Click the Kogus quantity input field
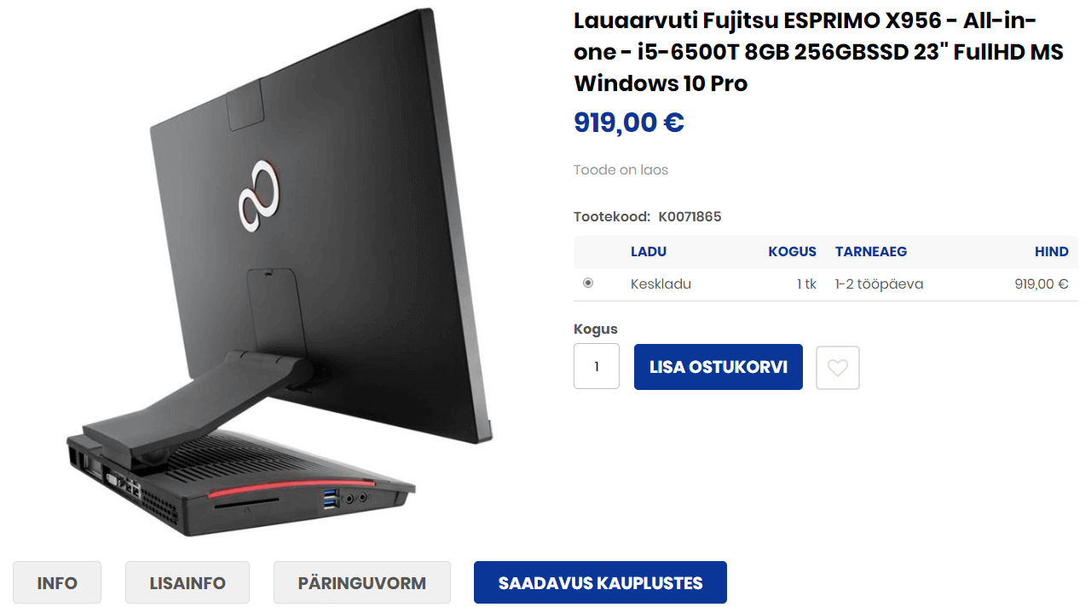Screen dimensions: 1091x613 click(x=597, y=366)
